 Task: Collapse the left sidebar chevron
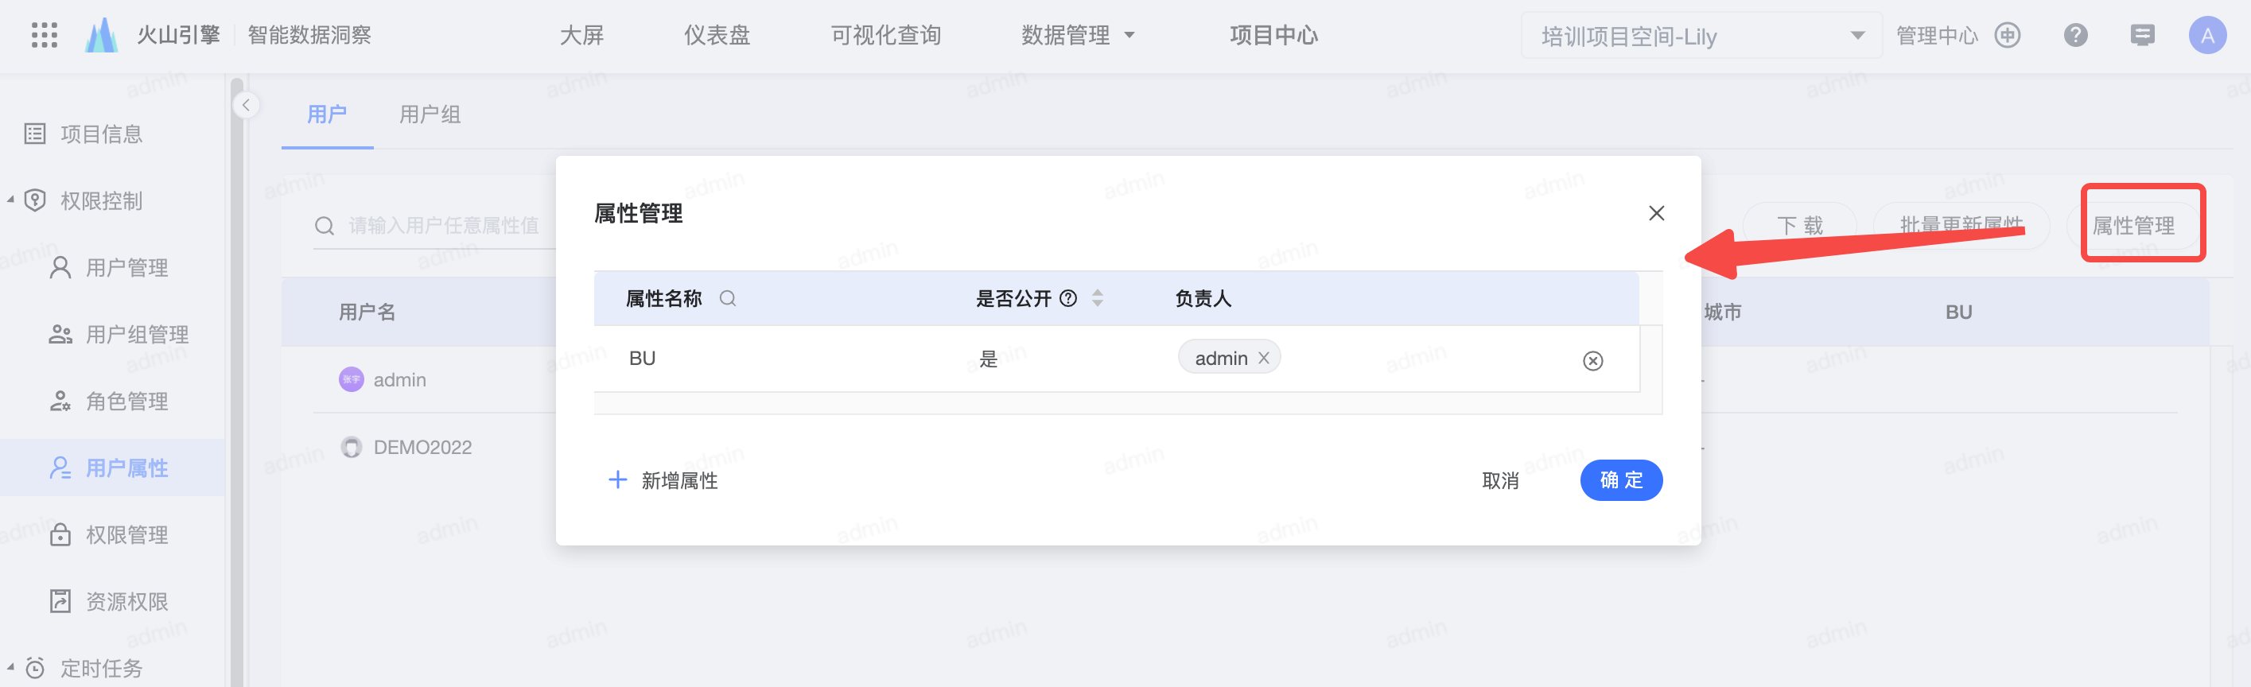tap(246, 105)
